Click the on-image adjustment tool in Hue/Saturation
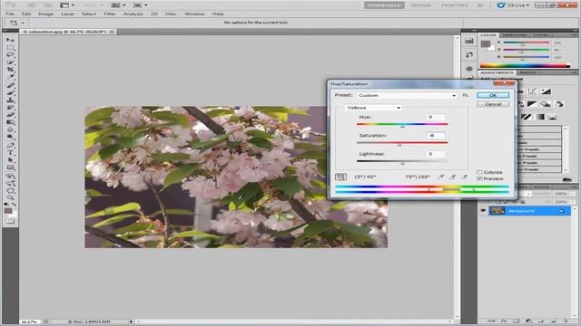 tap(340, 177)
